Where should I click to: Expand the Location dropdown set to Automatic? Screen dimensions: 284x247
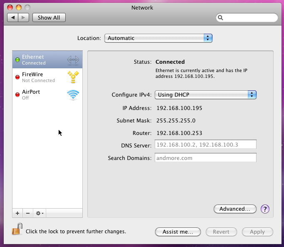pos(158,38)
